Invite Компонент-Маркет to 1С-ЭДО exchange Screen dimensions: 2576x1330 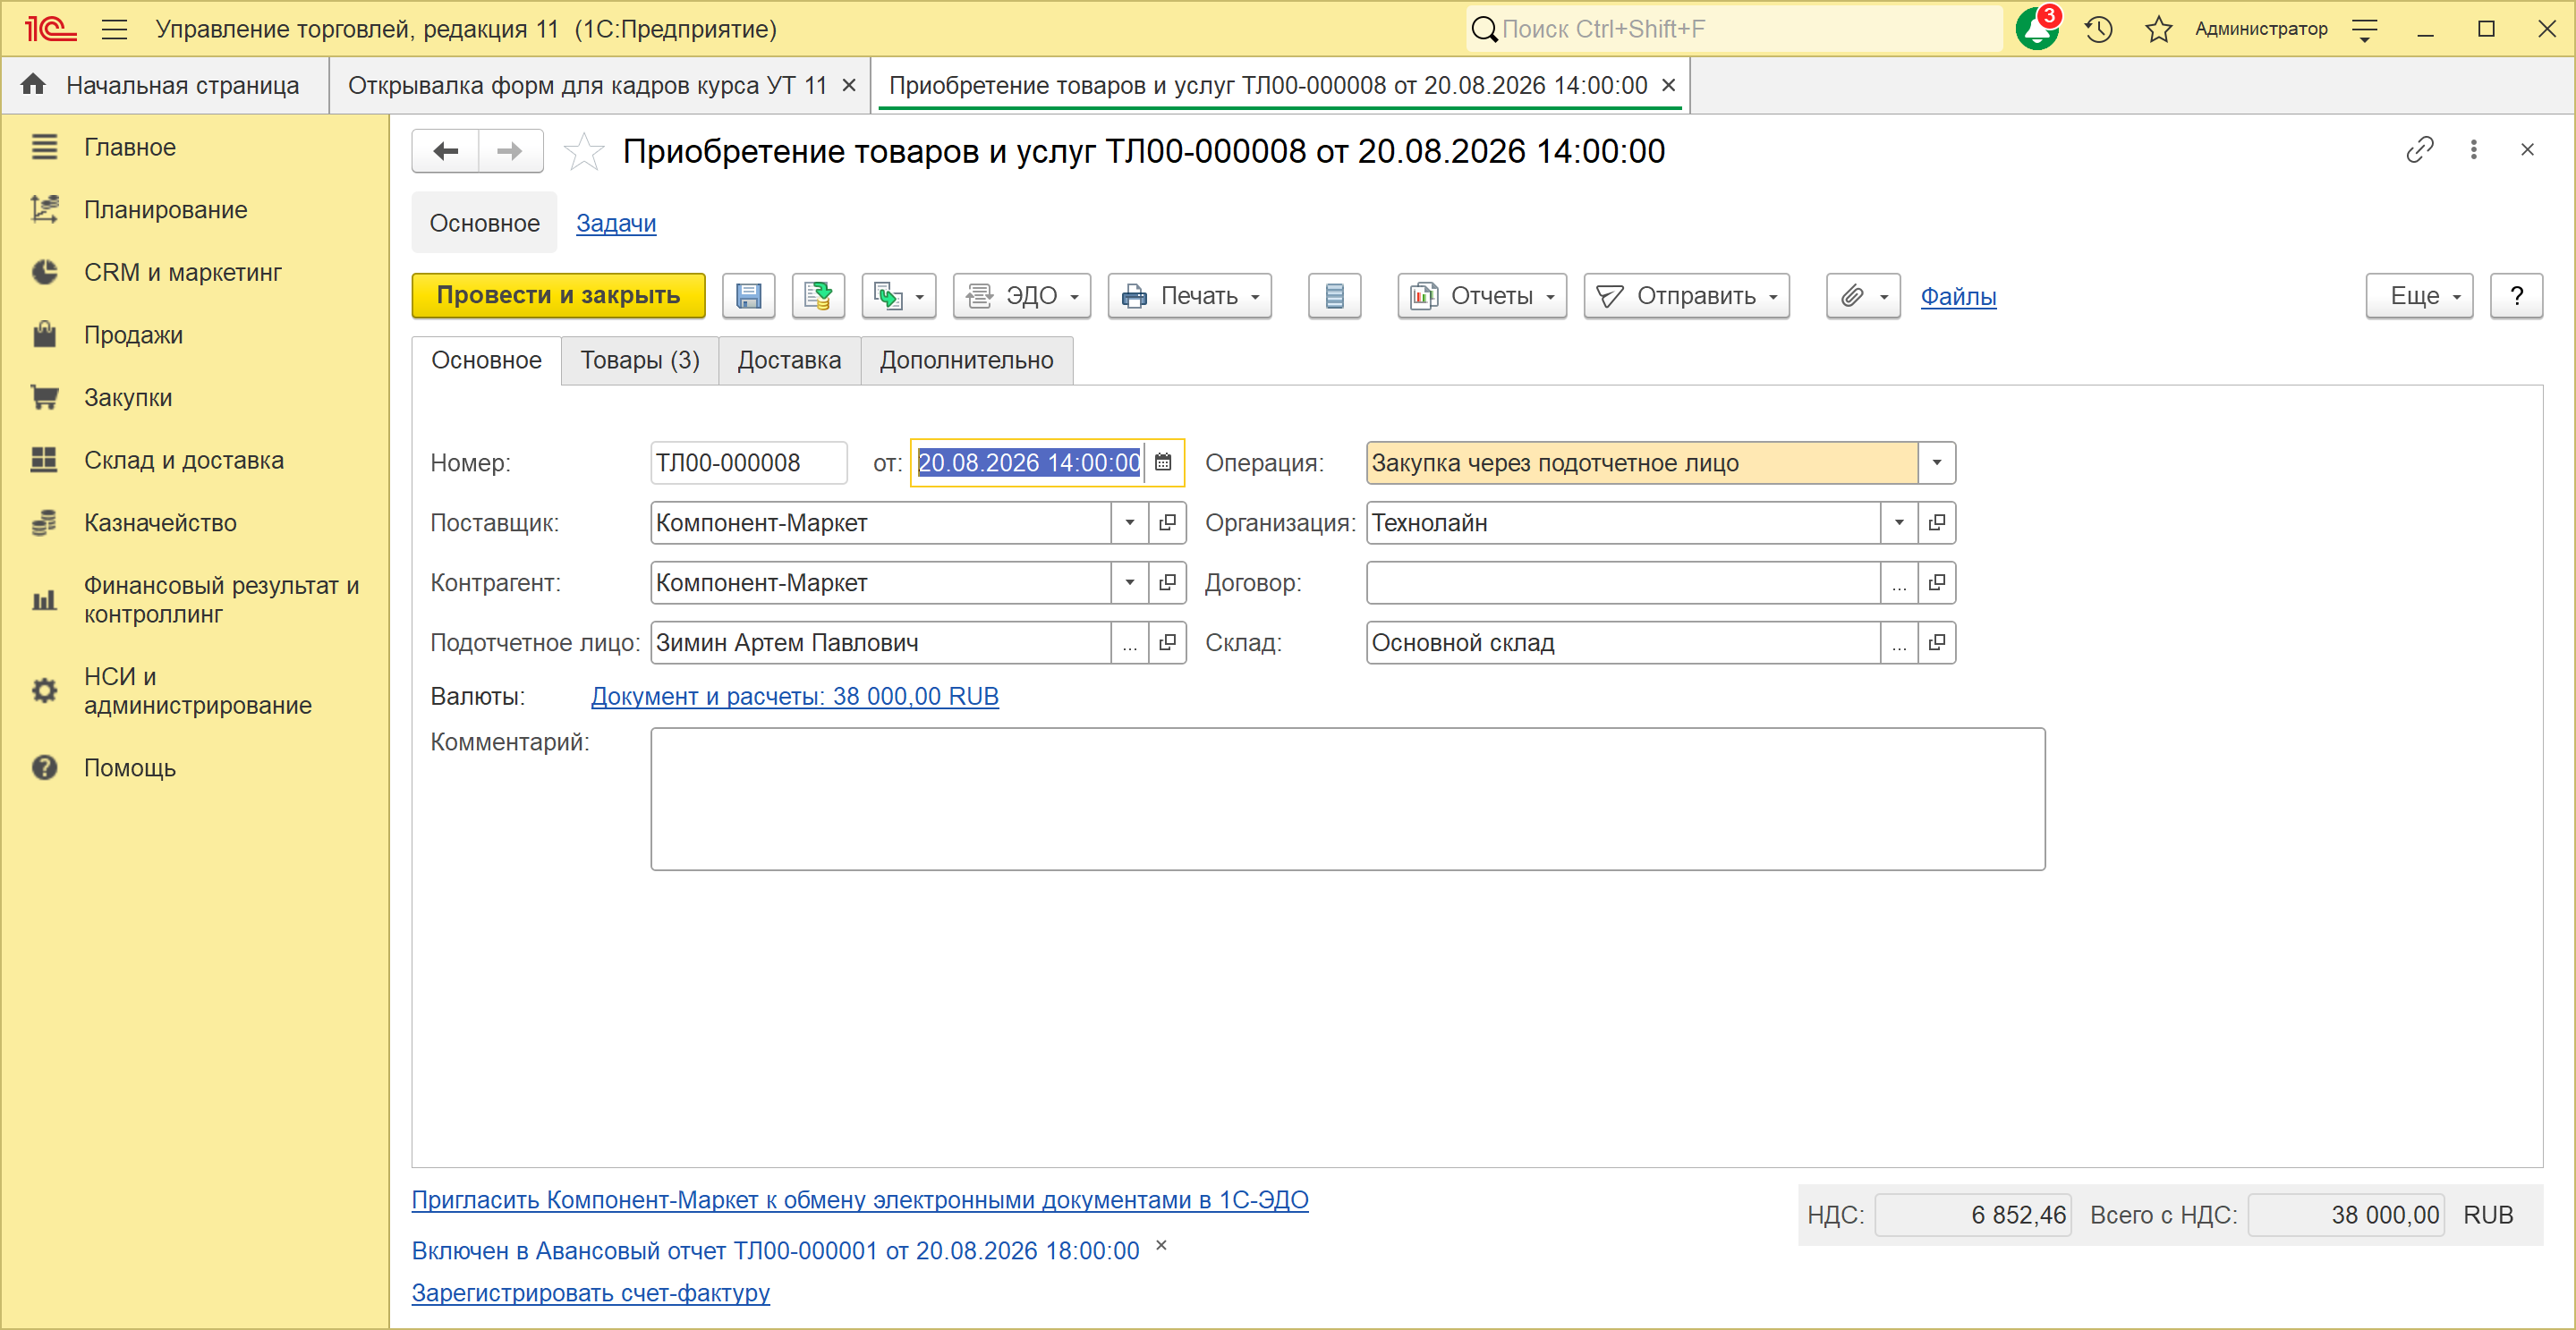860,1199
